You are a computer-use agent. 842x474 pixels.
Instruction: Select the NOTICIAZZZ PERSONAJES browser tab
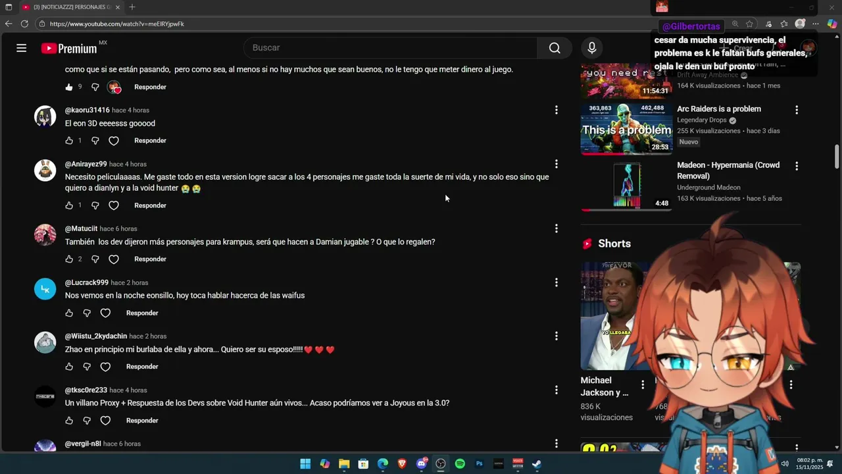click(70, 7)
